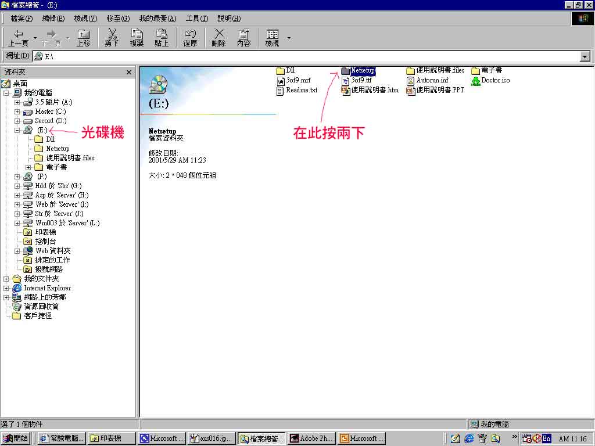This screenshot has height=446, width=595.
Task: Select the Doctor.ico file
Action: pyautogui.click(x=495, y=80)
